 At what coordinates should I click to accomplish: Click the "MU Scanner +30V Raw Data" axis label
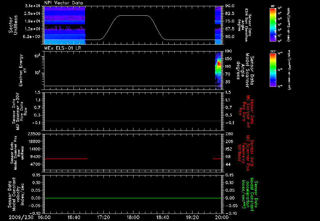click(x=19, y=111)
